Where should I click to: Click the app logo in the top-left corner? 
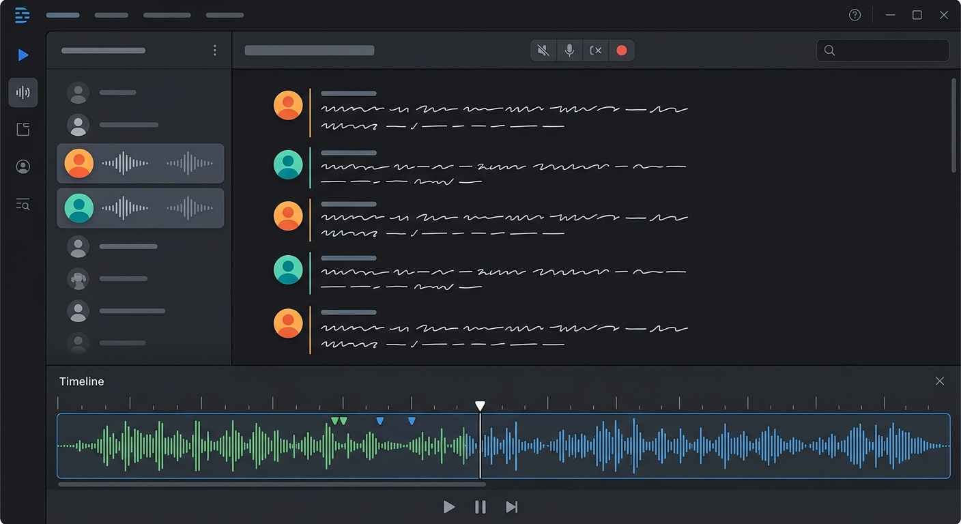coord(23,15)
